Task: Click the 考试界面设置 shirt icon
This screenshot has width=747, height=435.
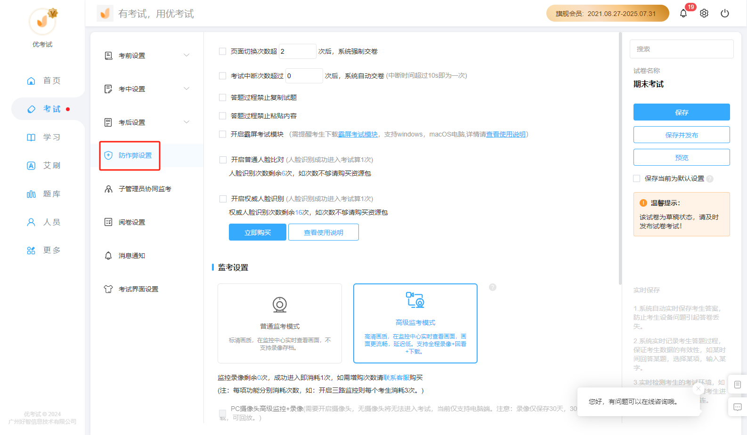Action: 108,289
